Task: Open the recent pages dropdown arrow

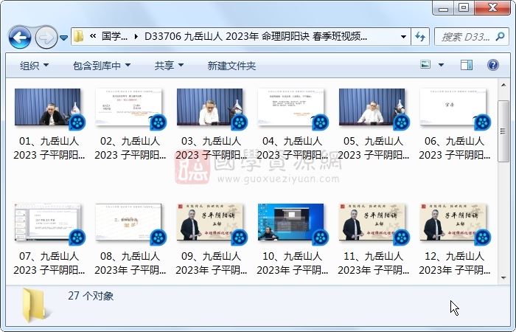Action: pyautogui.click(x=64, y=38)
